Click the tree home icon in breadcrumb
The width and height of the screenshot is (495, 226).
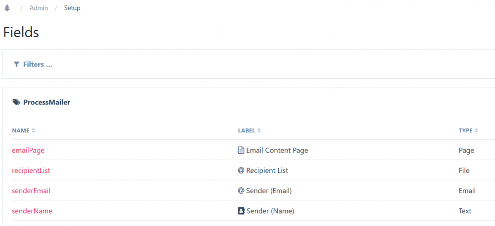(7, 8)
